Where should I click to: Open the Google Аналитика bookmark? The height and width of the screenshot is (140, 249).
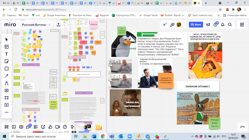[54, 15]
